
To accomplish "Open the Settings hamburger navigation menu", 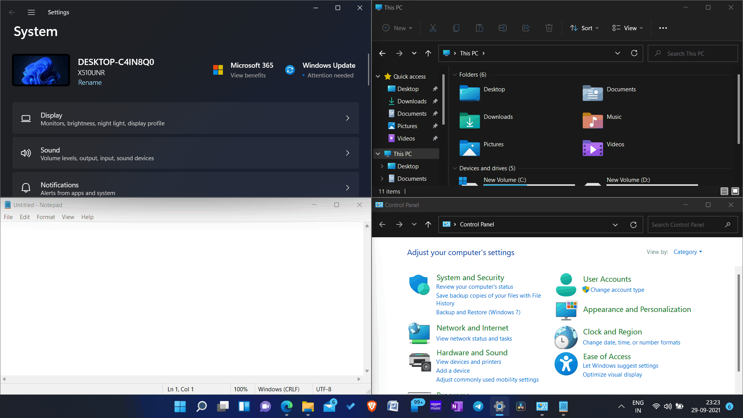I will click(x=31, y=12).
